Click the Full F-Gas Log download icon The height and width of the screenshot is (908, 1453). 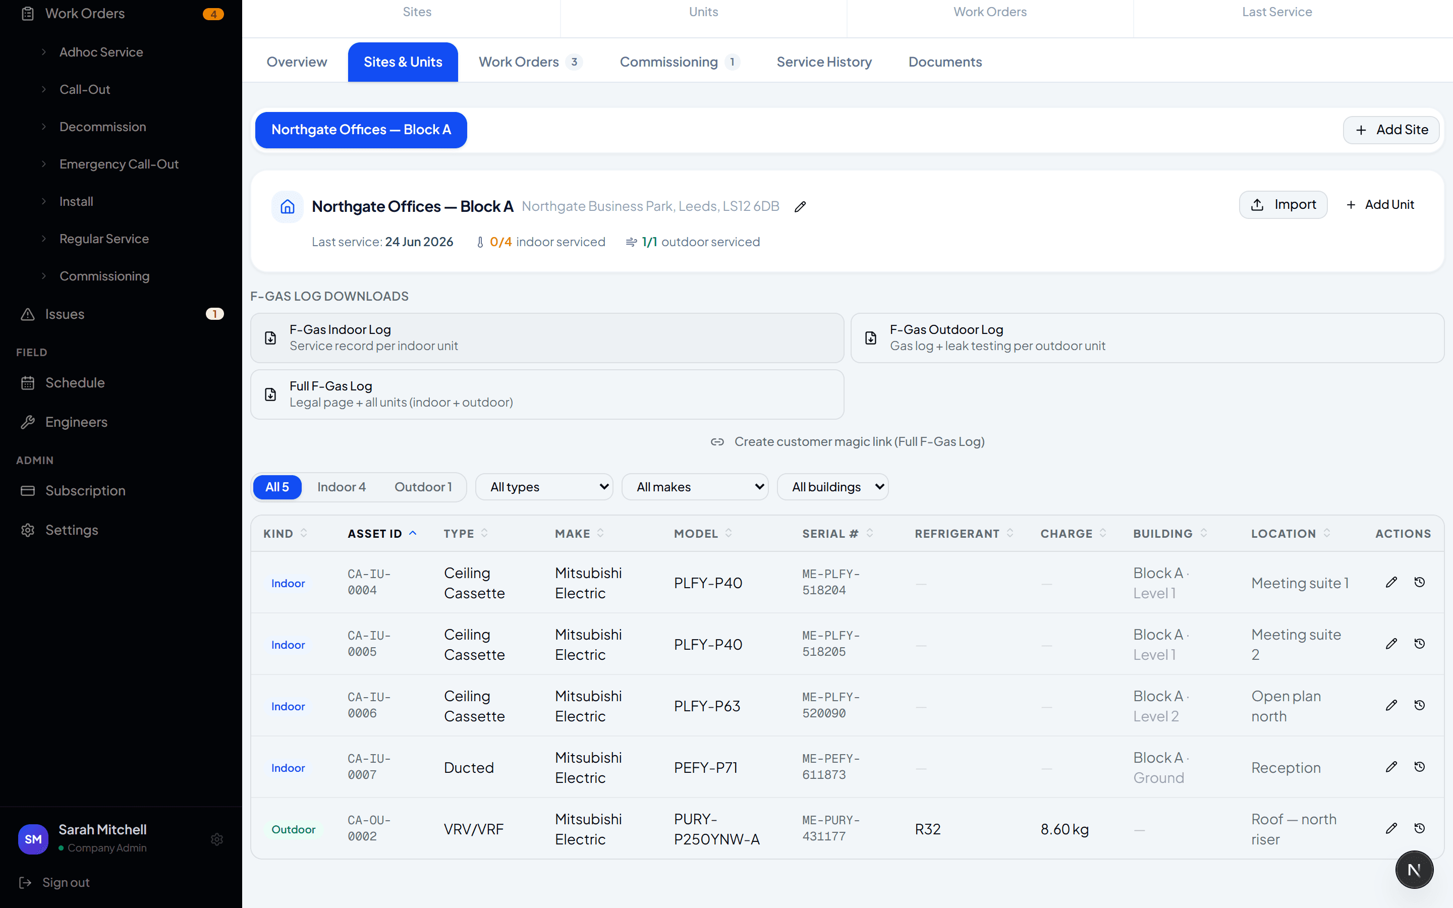point(271,394)
